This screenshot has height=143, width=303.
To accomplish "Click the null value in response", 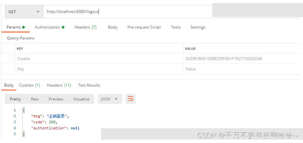I will pyautogui.click(x=75, y=128).
